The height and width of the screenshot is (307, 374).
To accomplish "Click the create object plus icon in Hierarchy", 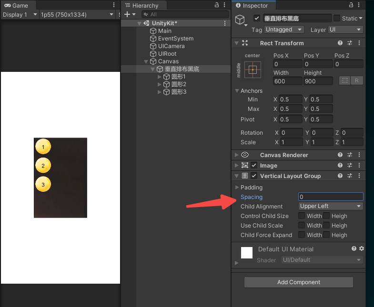I will pyautogui.click(x=127, y=14).
